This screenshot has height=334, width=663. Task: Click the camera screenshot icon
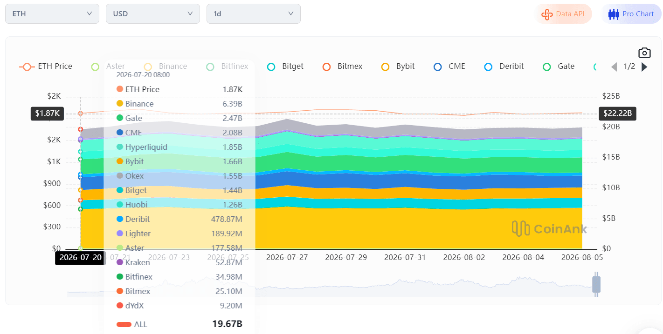click(644, 53)
